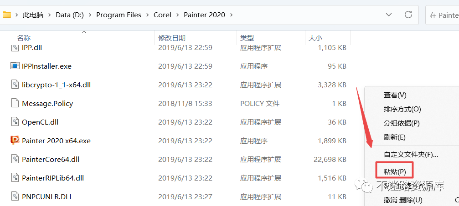This screenshot has height=206, width=459.
Task: Sort files by the 名称 column
Action: 24,38
